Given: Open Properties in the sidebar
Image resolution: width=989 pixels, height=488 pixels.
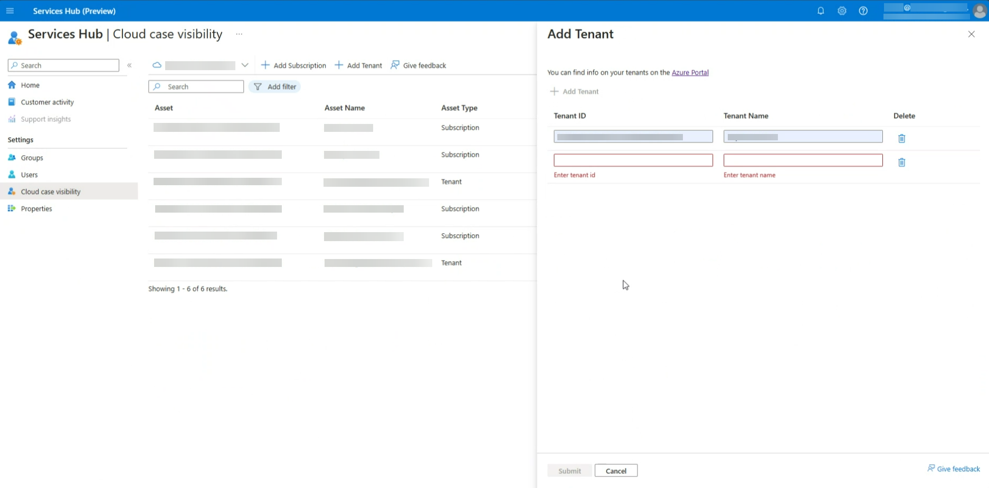Looking at the screenshot, I should click(x=36, y=208).
